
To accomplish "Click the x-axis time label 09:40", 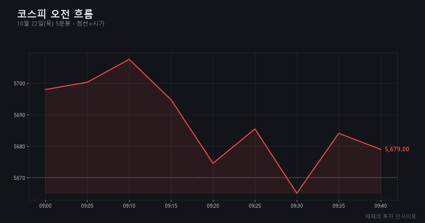I will [381, 205].
